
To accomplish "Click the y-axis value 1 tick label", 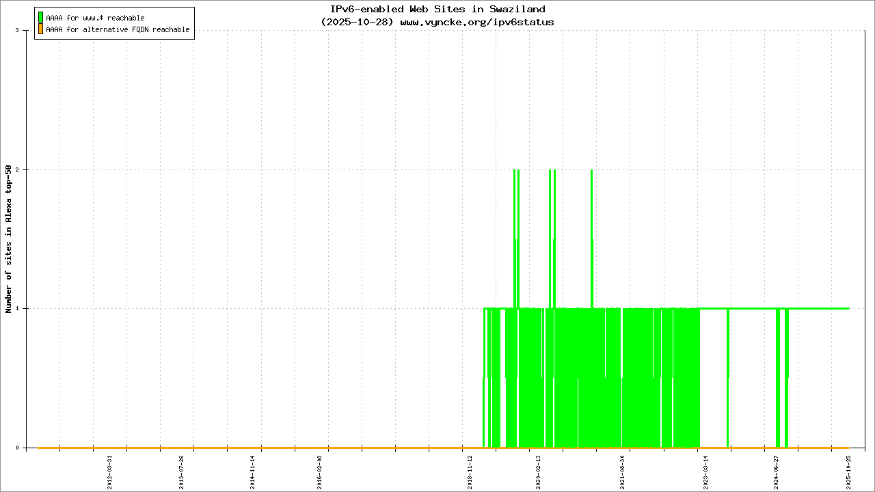I will click(x=26, y=309).
